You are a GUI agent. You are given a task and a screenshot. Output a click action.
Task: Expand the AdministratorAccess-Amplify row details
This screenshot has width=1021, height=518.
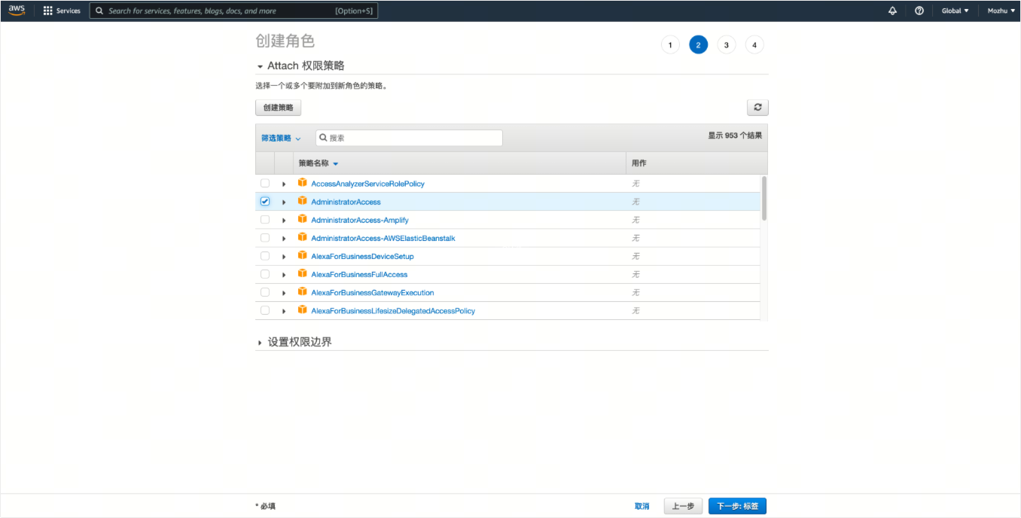[284, 220]
